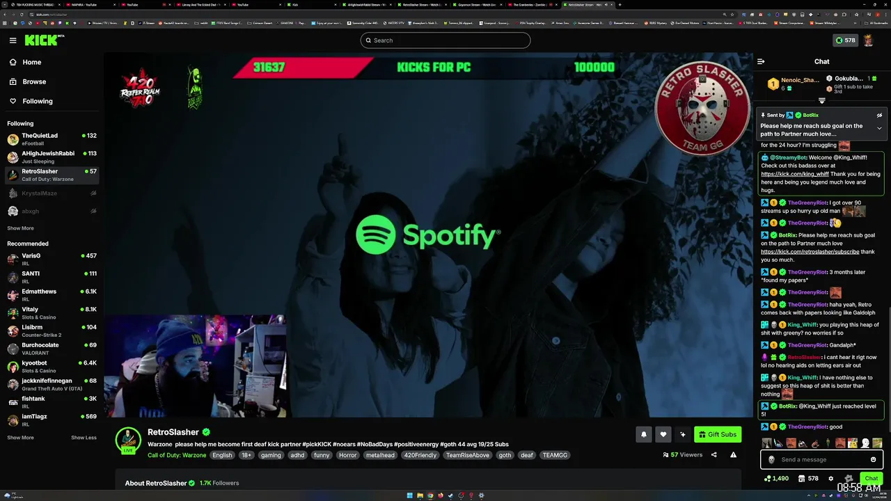Open kyootbot recommended channel
The image size is (891, 501).
point(52,366)
